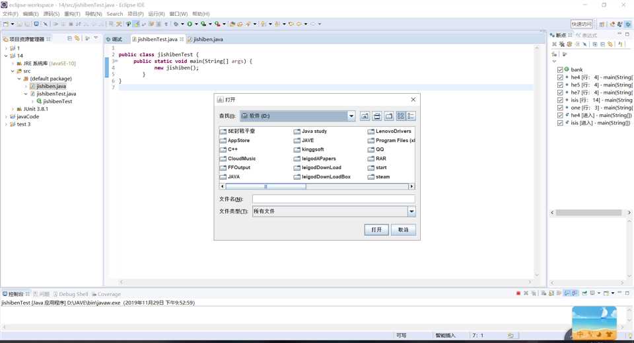Click the Debug bug icon in toolbar

(x=176, y=24)
